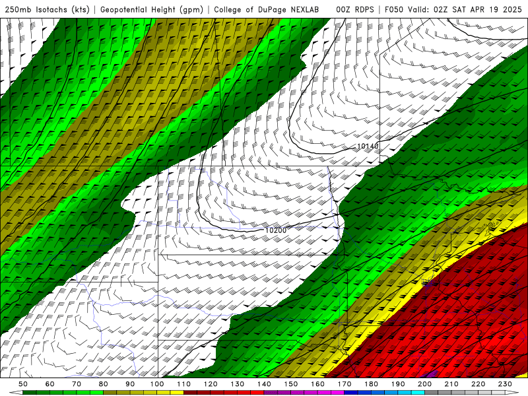Click the 50 value on the color scale
This screenshot has width=528, height=396.
pyautogui.click(x=23, y=384)
